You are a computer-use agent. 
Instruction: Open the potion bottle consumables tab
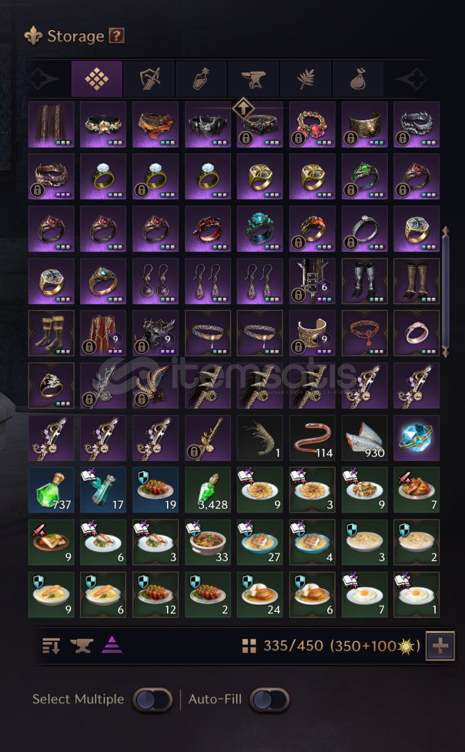(x=201, y=79)
